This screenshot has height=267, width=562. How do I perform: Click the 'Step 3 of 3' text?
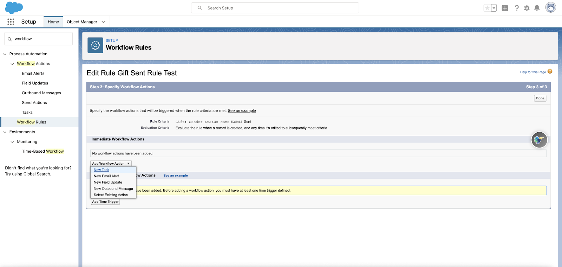click(x=536, y=87)
